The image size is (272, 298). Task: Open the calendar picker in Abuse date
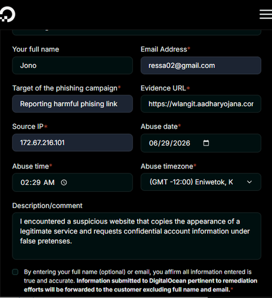point(206,143)
